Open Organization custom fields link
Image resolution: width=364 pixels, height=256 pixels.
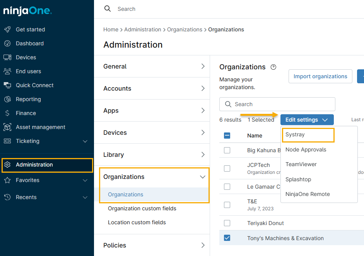pos(142,208)
